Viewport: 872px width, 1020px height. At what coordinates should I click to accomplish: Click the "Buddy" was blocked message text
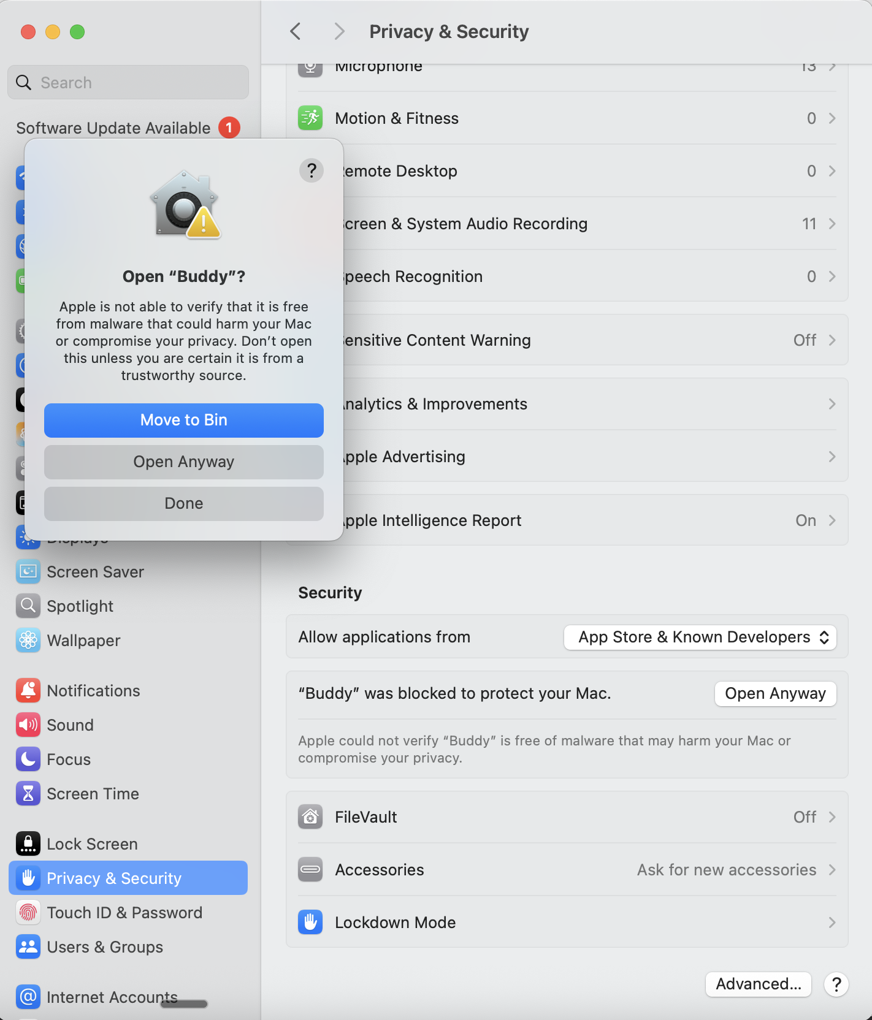454,693
